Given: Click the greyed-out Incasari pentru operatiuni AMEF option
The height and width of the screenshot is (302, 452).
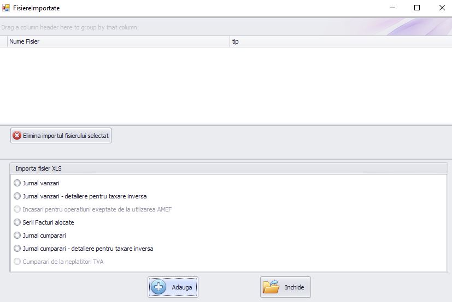Looking at the screenshot, I should coord(17,209).
